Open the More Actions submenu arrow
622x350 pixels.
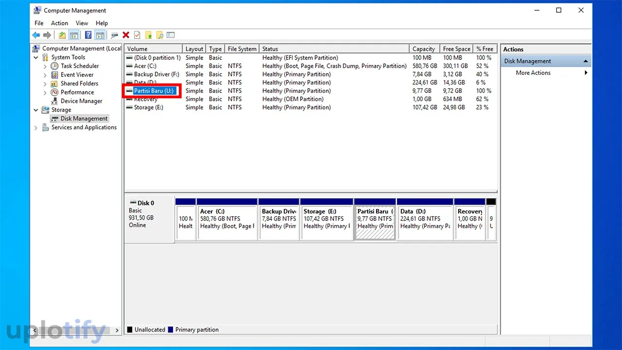coord(586,73)
